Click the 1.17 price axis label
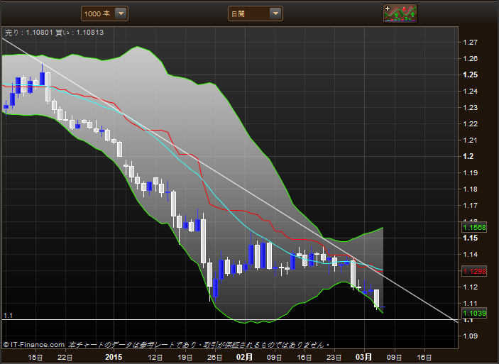Viewport: 499px width, 364px height. point(470,205)
